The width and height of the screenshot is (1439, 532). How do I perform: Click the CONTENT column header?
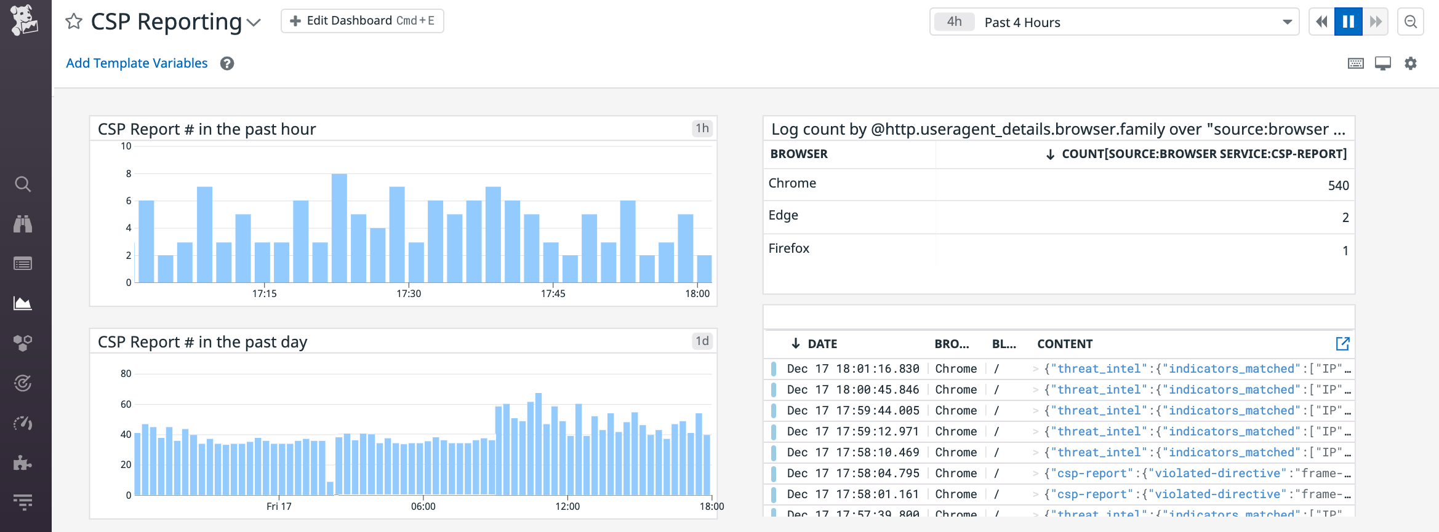coord(1065,344)
